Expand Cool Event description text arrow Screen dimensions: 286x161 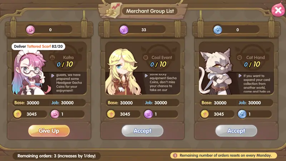(146, 75)
